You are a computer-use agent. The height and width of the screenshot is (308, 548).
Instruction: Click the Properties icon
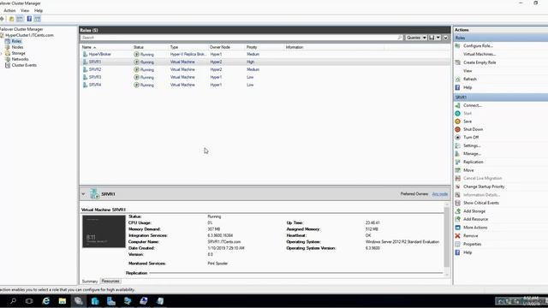coord(457,244)
